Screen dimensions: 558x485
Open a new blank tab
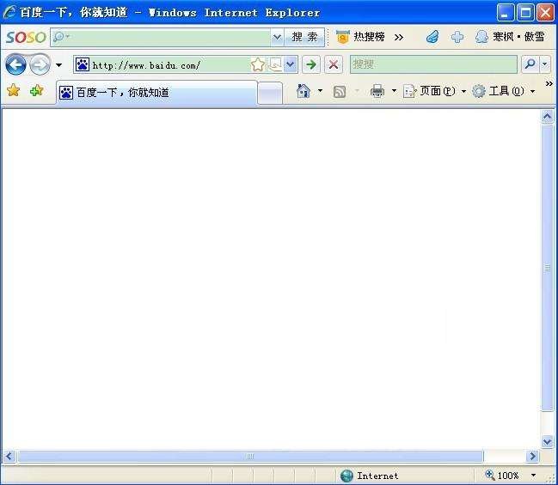(270, 93)
